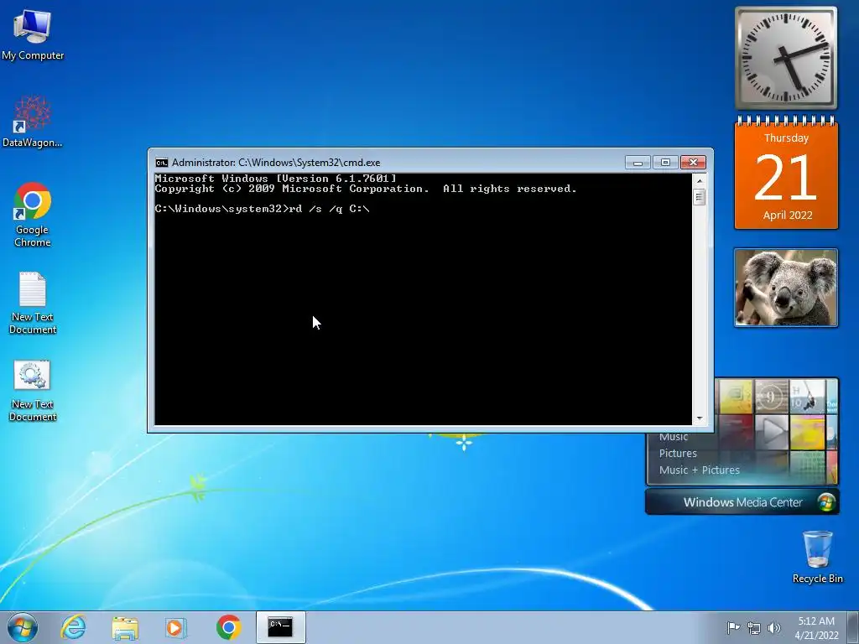Select Music + Pictures in Media Center gadget
Viewport: 859px width, 644px height.
(699, 470)
